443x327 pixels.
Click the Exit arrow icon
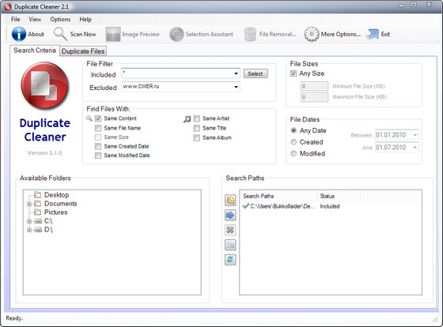tap(373, 34)
